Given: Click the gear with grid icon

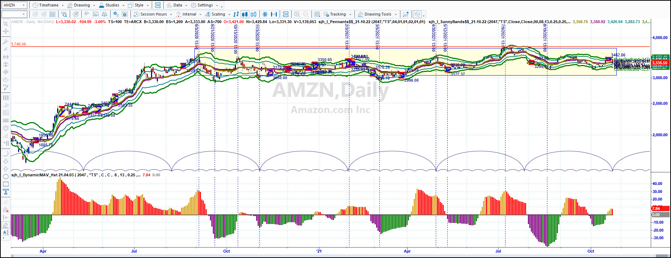Looking at the screenshot, I should [116, 14].
